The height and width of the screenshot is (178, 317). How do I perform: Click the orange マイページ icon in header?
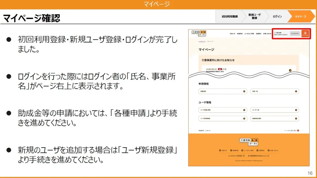click(x=305, y=33)
